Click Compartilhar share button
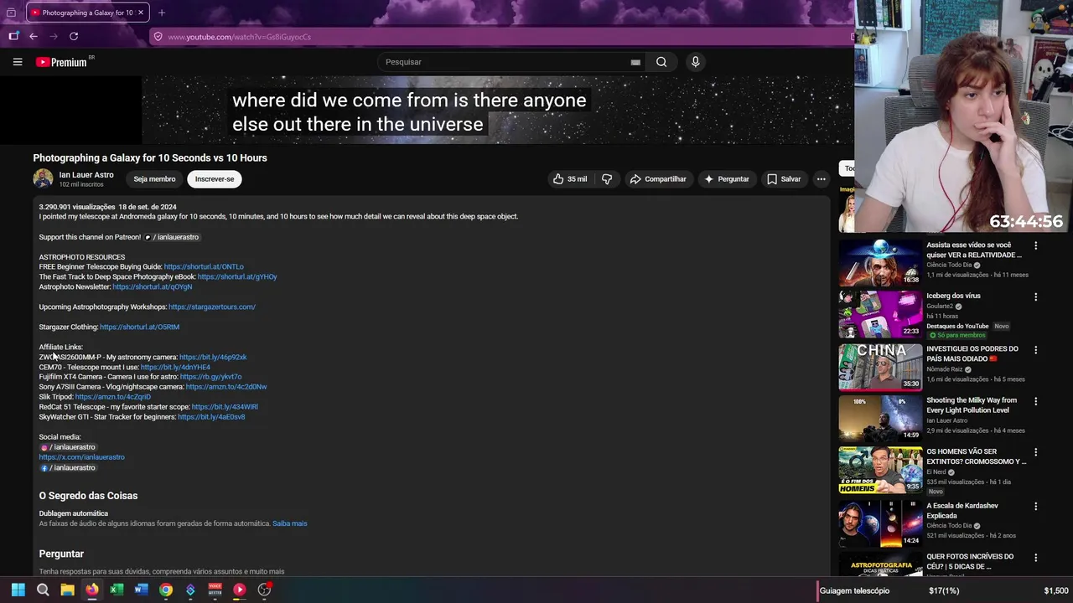The height and width of the screenshot is (603, 1073). tap(658, 179)
